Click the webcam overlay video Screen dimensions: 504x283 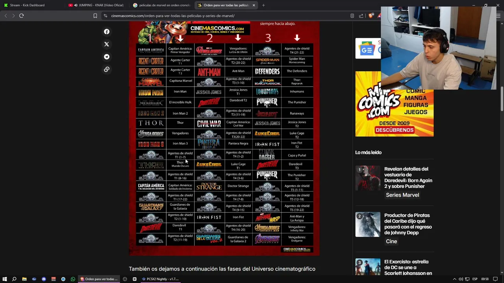(438, 48)
